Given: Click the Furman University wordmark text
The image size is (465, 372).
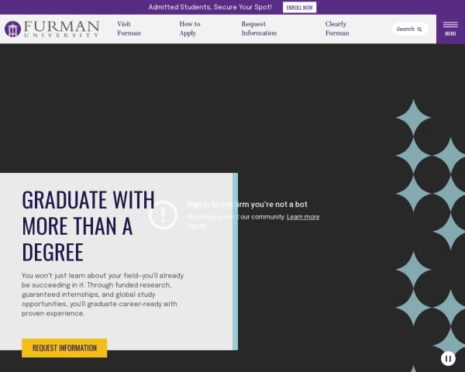Looking at the screenshot, I should click(x=61, y=29).
